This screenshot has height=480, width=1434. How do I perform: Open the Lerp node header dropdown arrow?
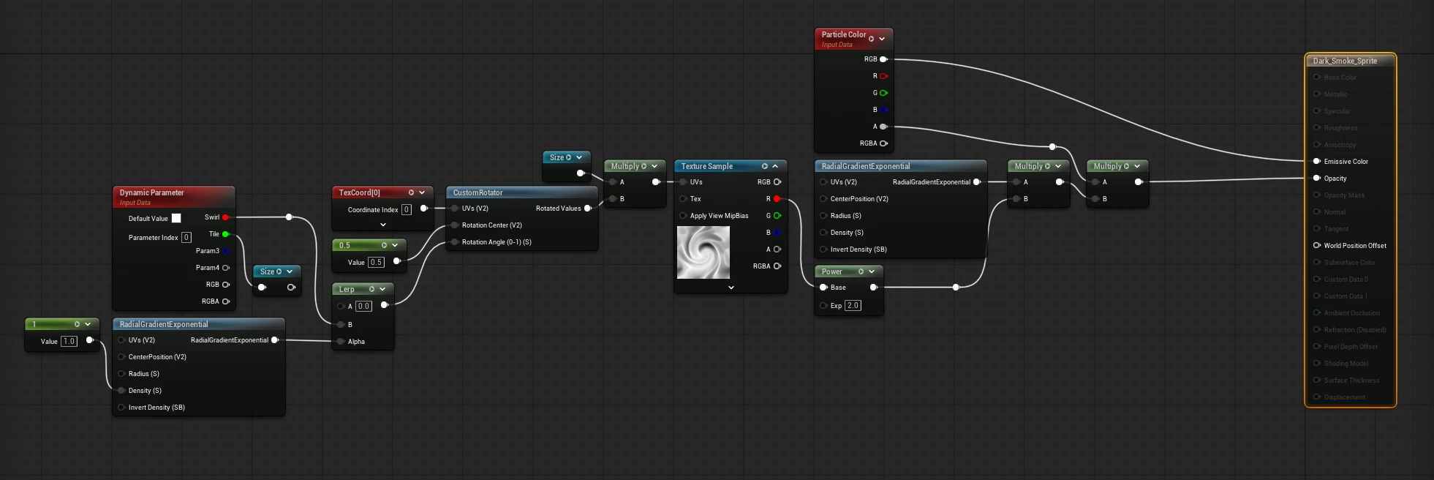click(x=382, y=289)
